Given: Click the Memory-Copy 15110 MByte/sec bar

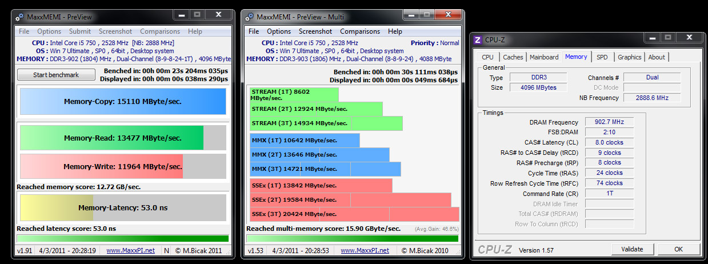Looking at the screenshot, I should (123, 102).
